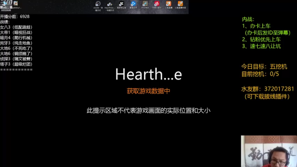Launch the 炉石传说 desktop icon
Screen dimensions: 297x167
coord(145,5)
